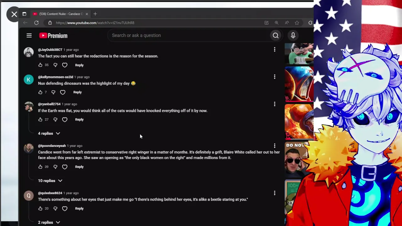Click the green K profile avatar
Screen dimensions: 402x226
point(29,79)
